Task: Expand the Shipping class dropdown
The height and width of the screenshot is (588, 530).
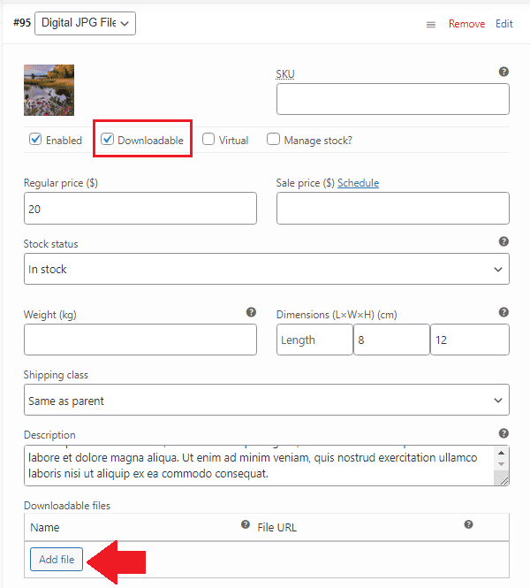Action: point(266,401)
